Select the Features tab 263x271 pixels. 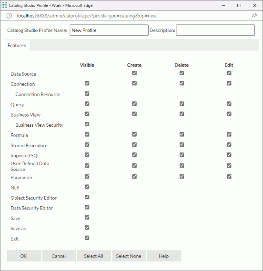coord(17,45)
